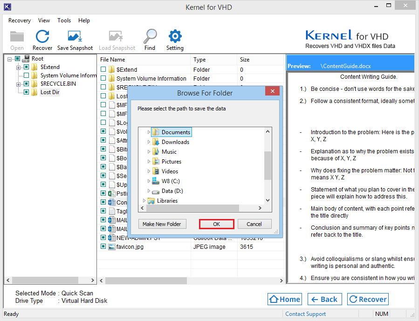Confirm folder selection with OK
Image resolution: width=419 pixels, height=321 pixels.
click(216, 224)
